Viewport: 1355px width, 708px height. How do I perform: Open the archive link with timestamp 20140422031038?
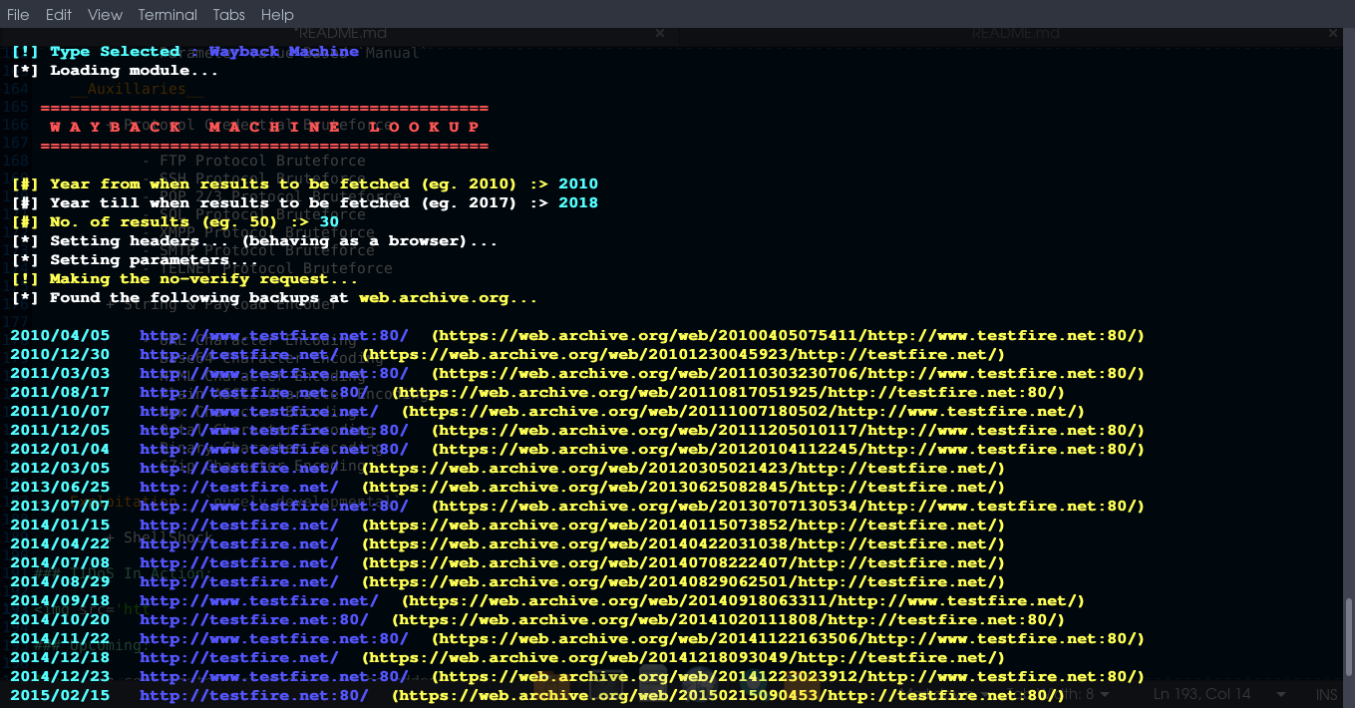683,544
